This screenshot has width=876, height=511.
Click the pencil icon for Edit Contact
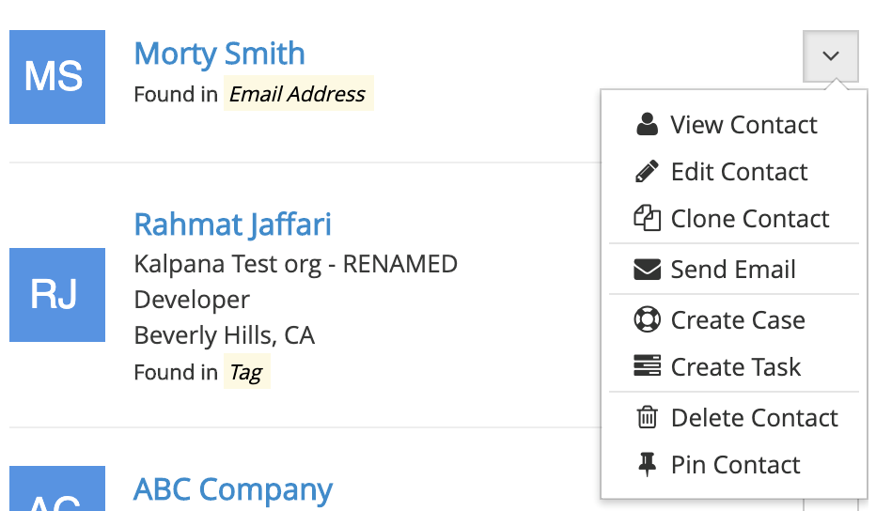click(x=647, y=171)
